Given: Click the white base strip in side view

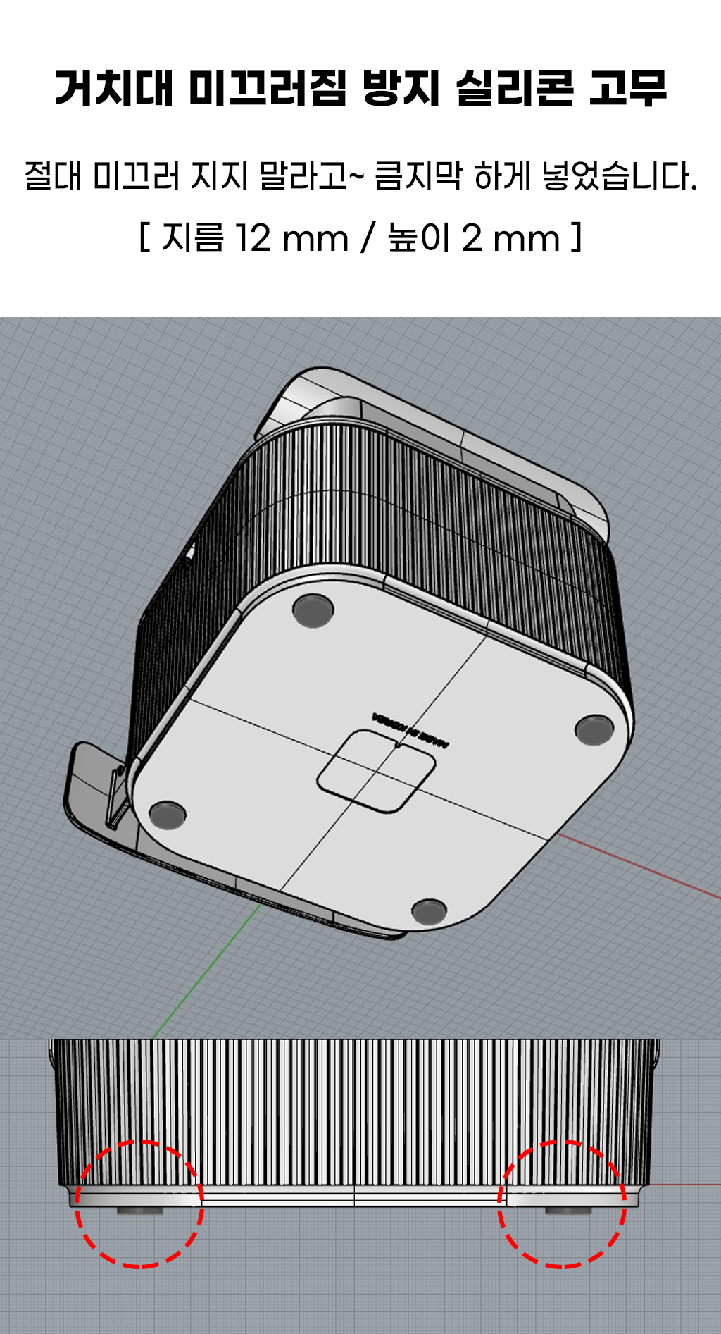Looking at the screenshot, I should click(354, 1196).
